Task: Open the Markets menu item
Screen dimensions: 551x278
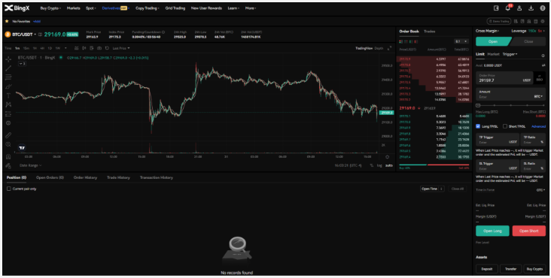Action: (x=74, y=8)
